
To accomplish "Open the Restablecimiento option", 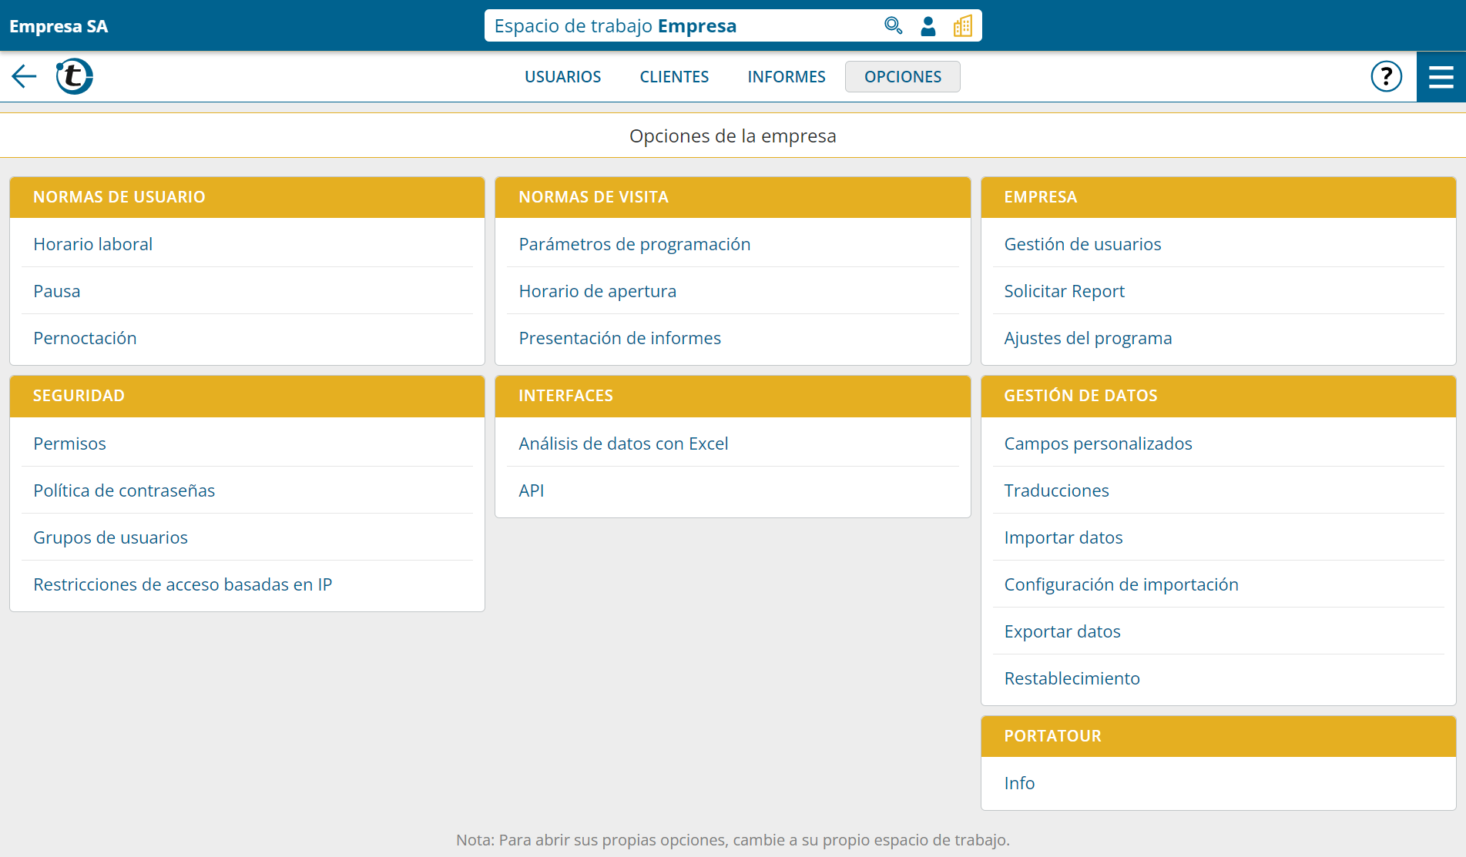I will [1218, 678].
